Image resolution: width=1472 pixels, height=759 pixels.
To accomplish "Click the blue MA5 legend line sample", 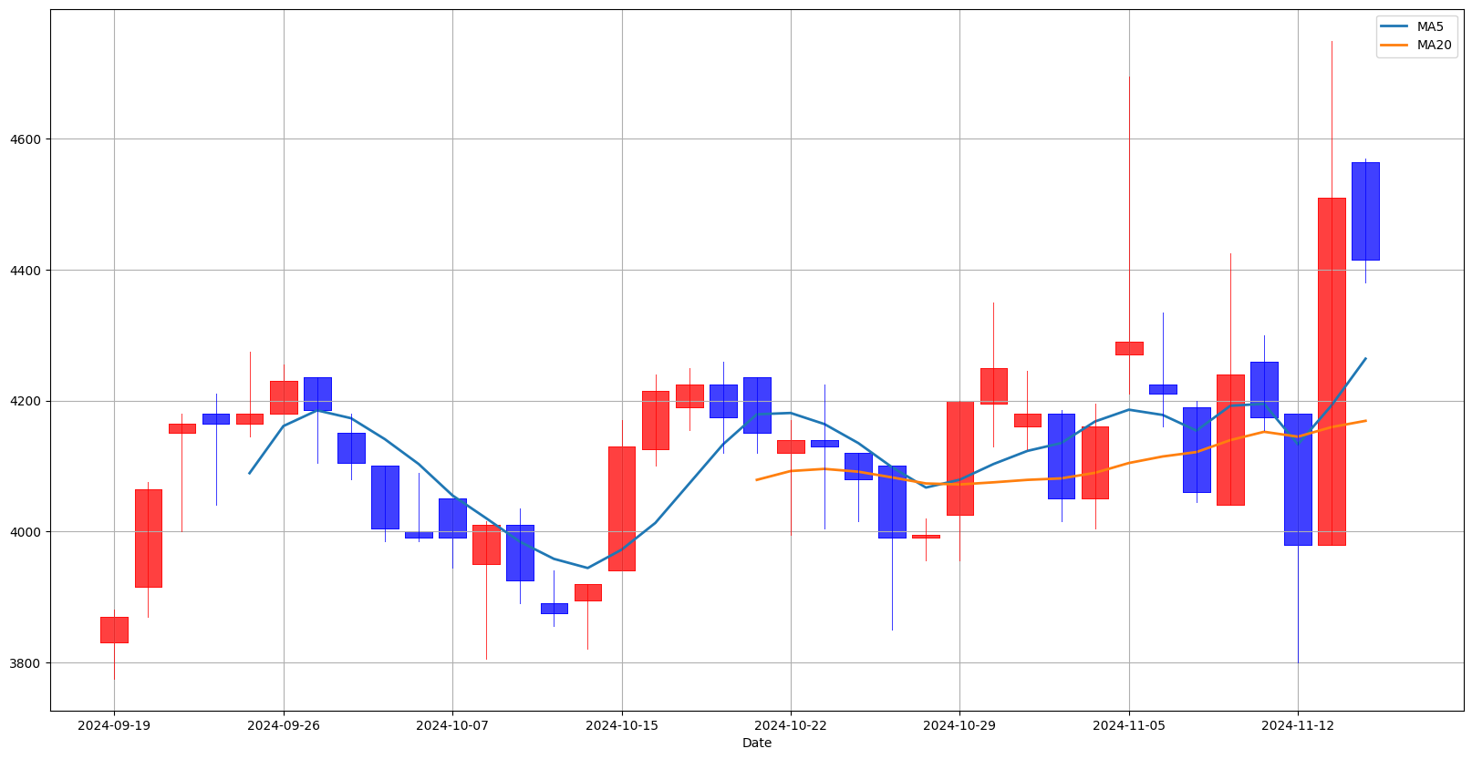I will tap(1395, 26).
